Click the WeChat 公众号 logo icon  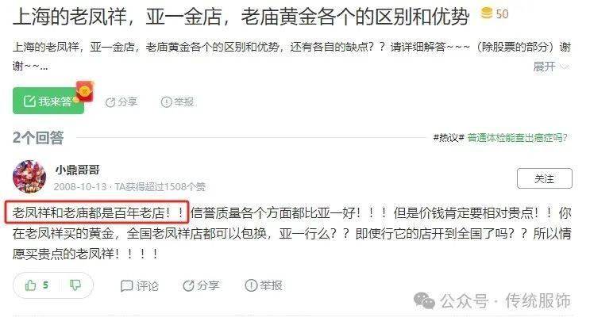(x=424, y=301)
